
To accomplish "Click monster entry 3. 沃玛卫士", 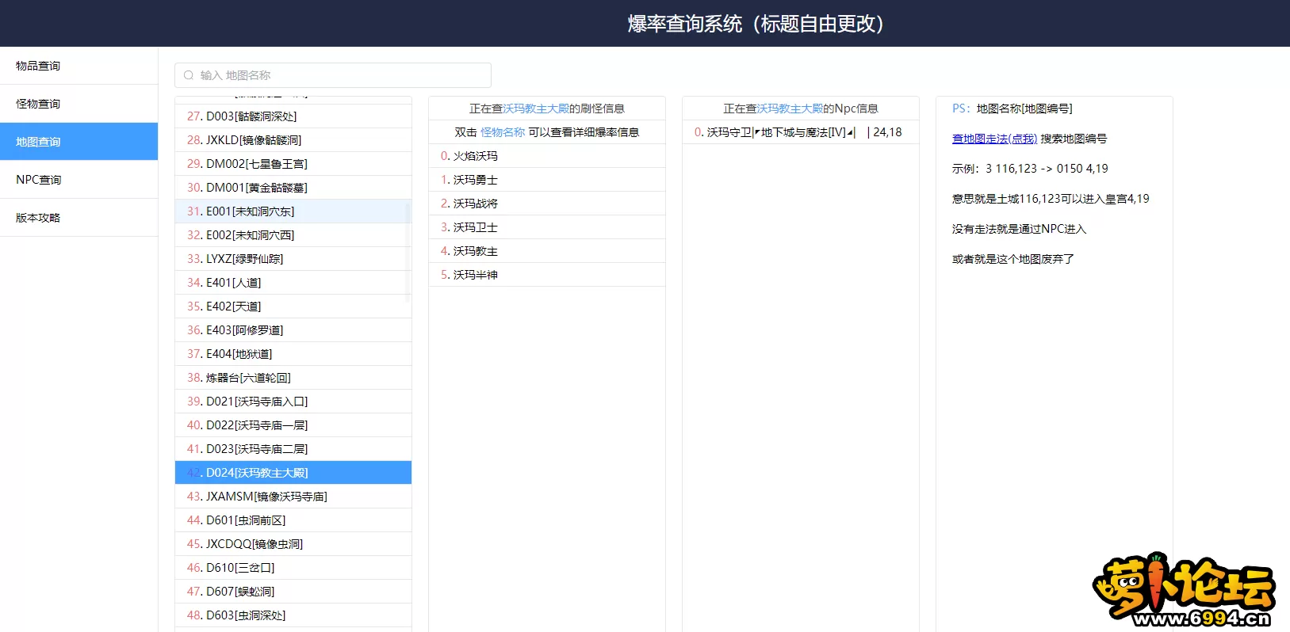I will [x=547, y=227].
